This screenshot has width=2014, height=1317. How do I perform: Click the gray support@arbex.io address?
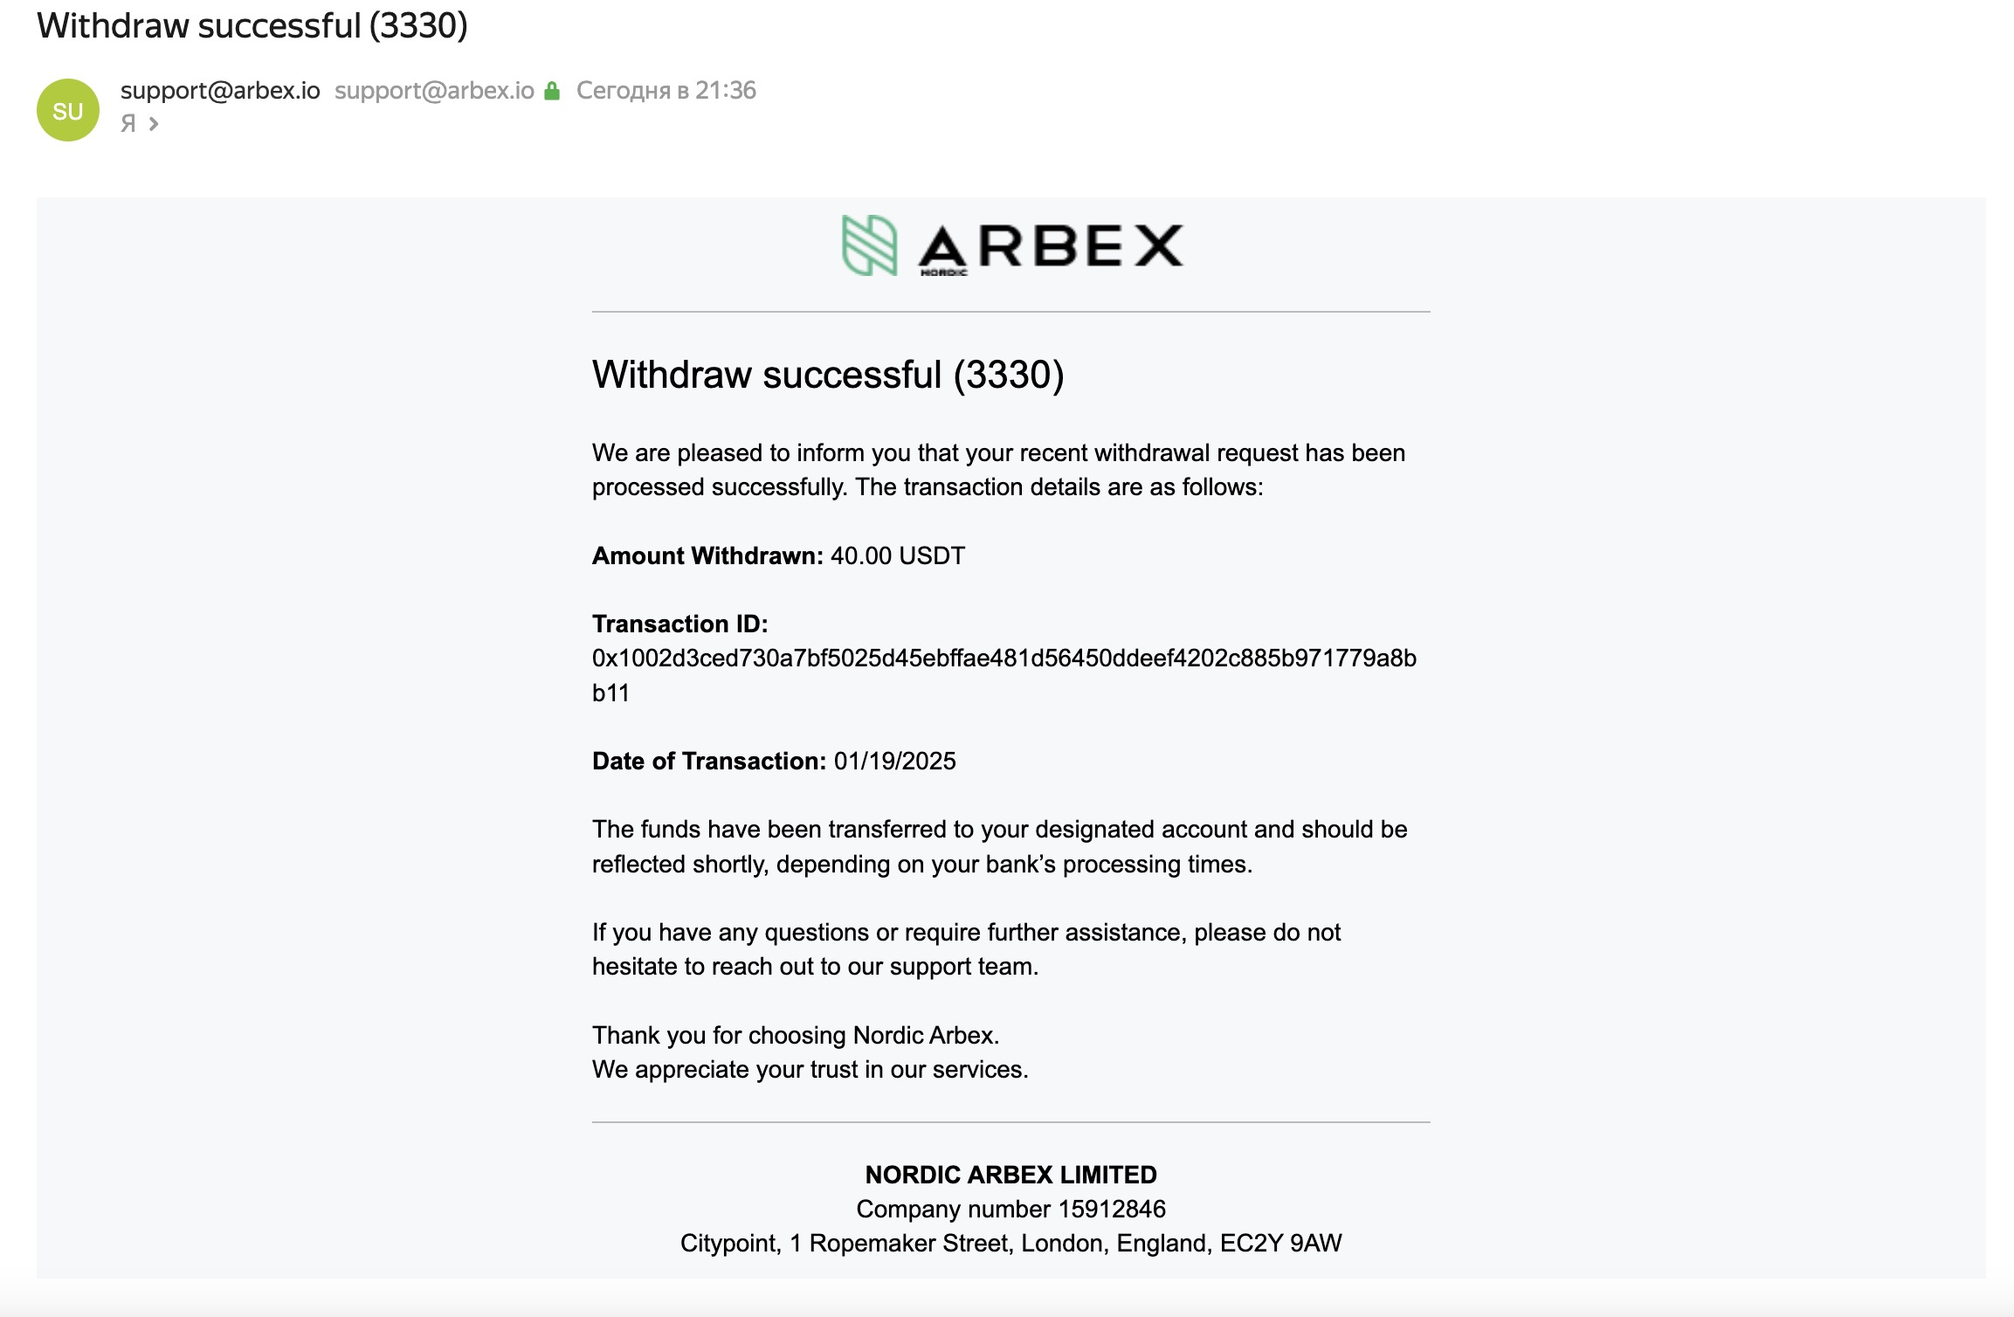[434, 91]
